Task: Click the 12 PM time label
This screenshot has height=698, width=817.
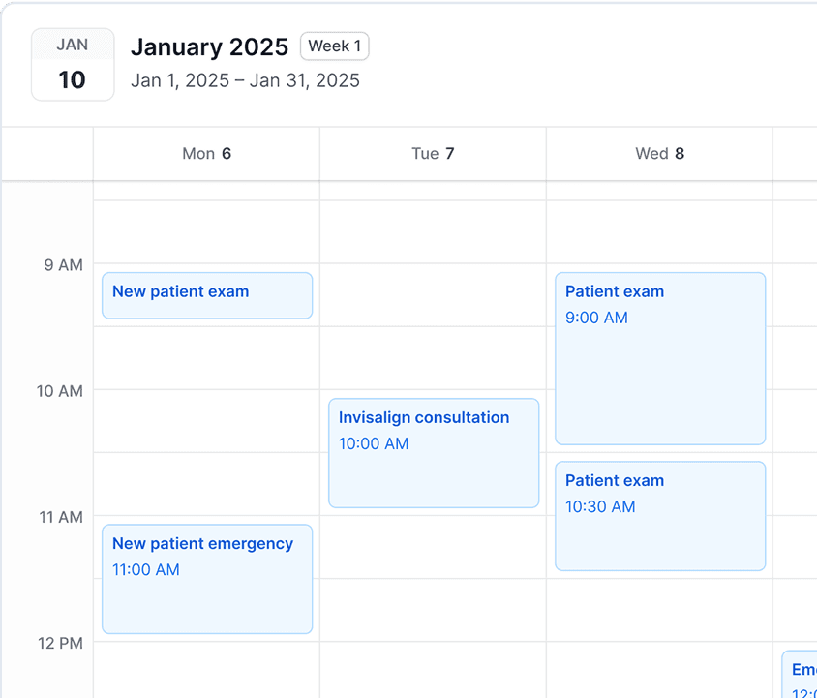Action: pyautogui.click(x=60, y=643)
